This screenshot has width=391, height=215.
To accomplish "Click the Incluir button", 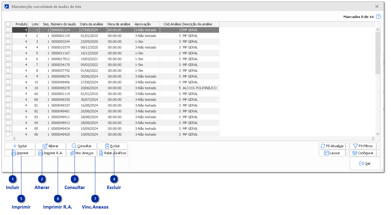I will pyautogui.click(x=20, y=146).
